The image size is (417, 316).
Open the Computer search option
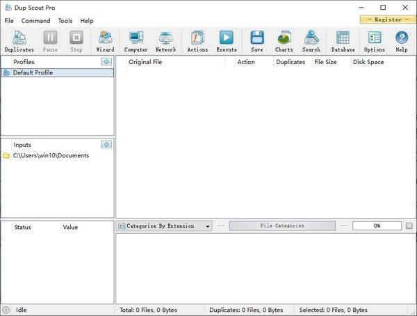136,41
